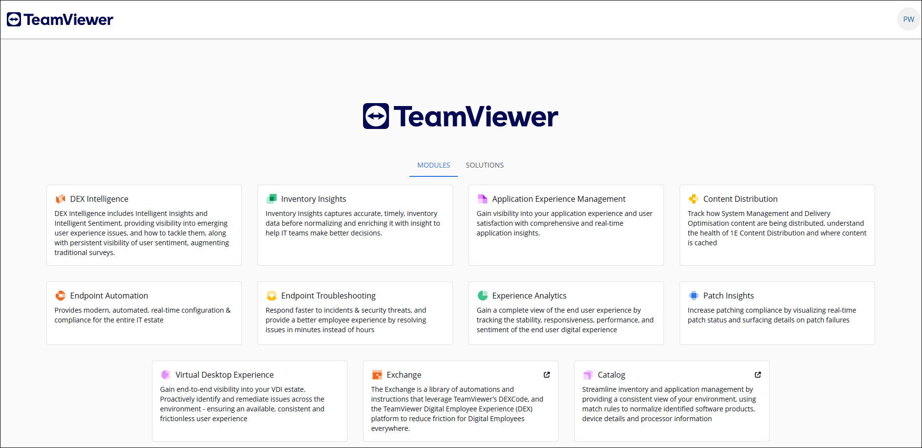
Task: Click the large centered TeamViewer logo
Action: (x=460, y=116)
